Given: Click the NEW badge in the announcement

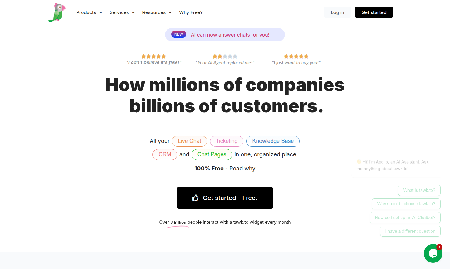Looking at the screenshot, I should click(179, 34).
